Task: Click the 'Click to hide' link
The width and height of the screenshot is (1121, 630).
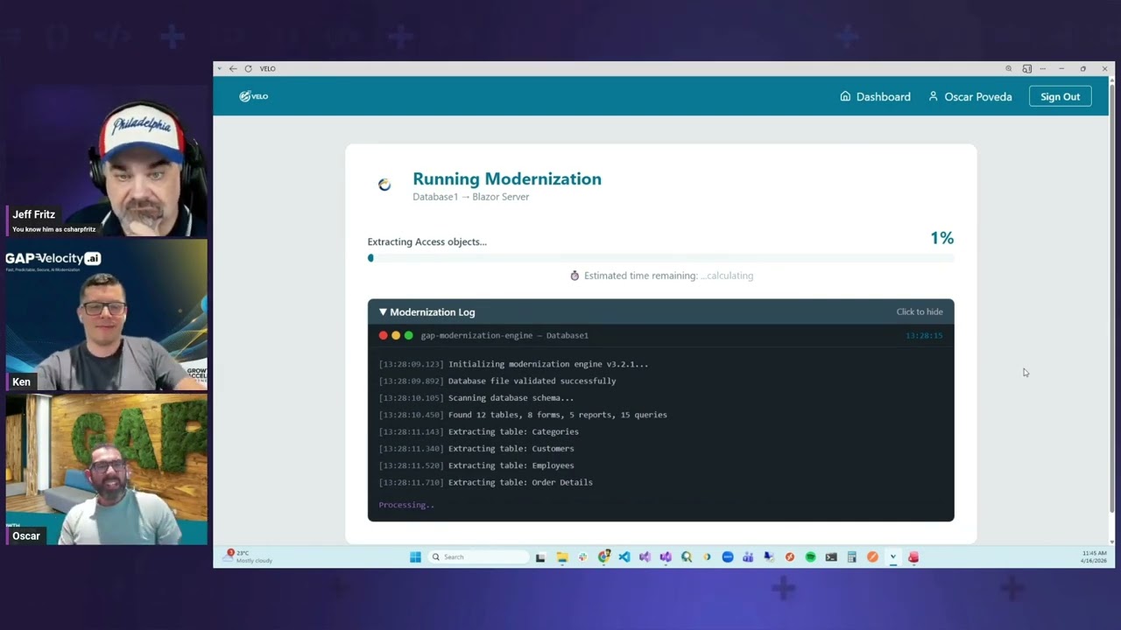Action: click(x=920, y=311)
